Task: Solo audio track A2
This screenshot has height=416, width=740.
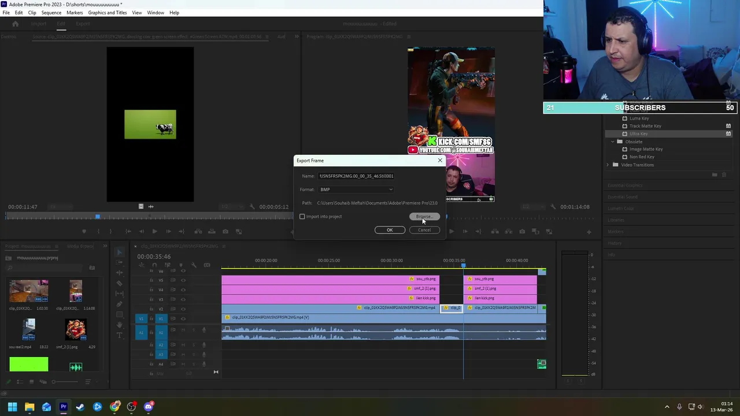Action: [194, 345]
